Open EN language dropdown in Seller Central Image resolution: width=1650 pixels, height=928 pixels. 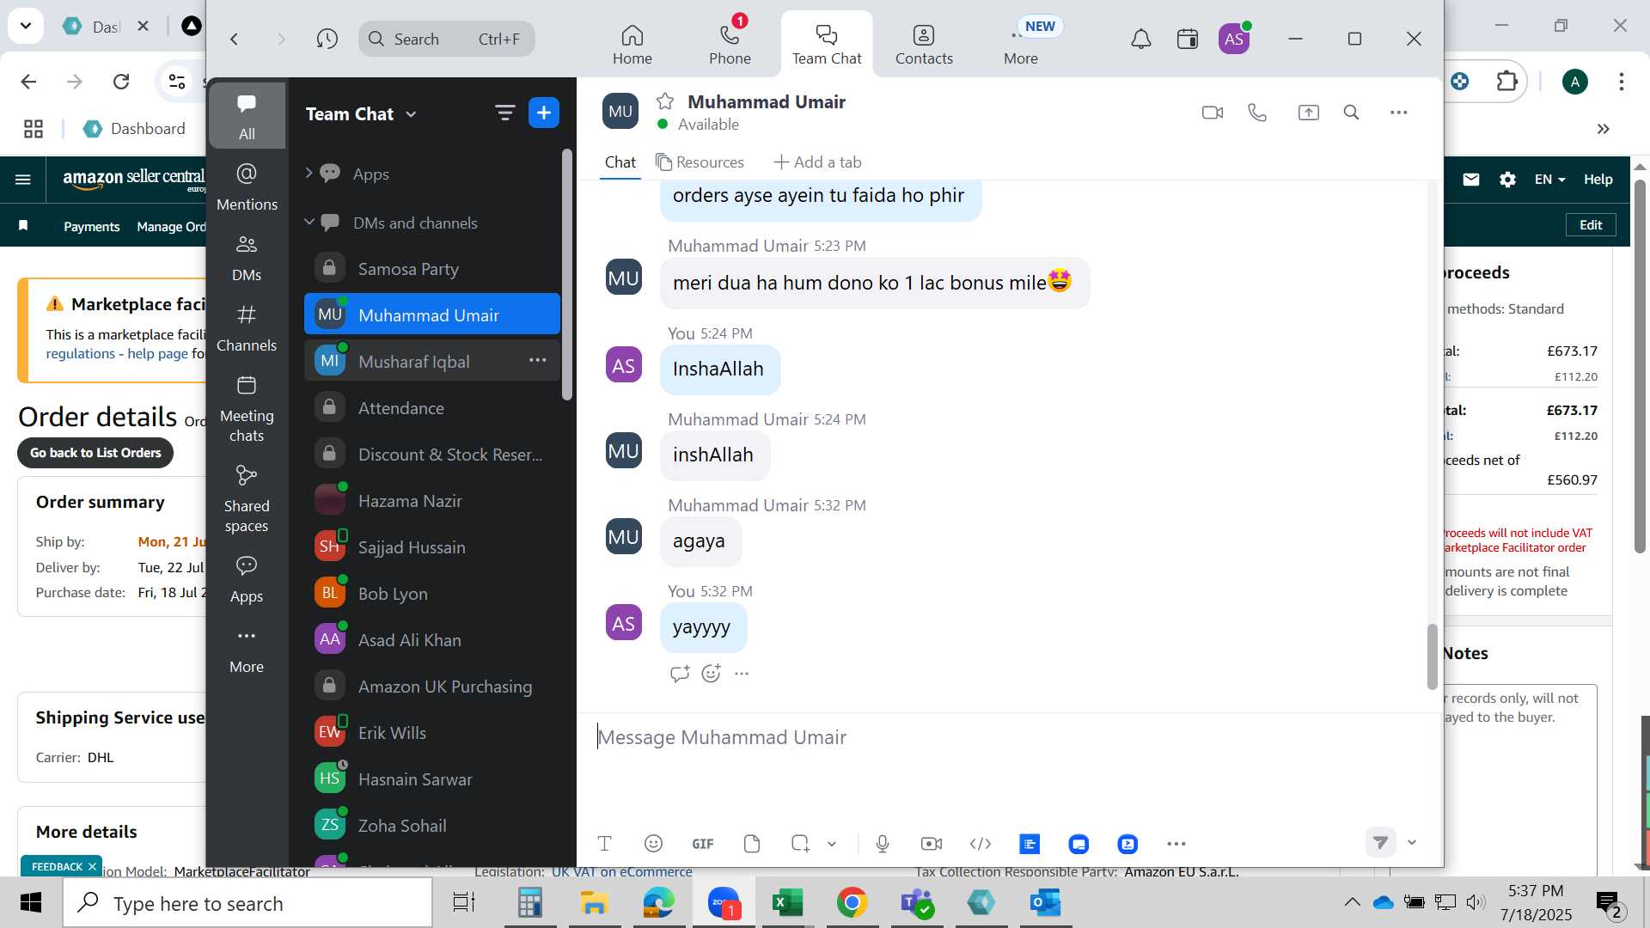[x=1550, y=180]
